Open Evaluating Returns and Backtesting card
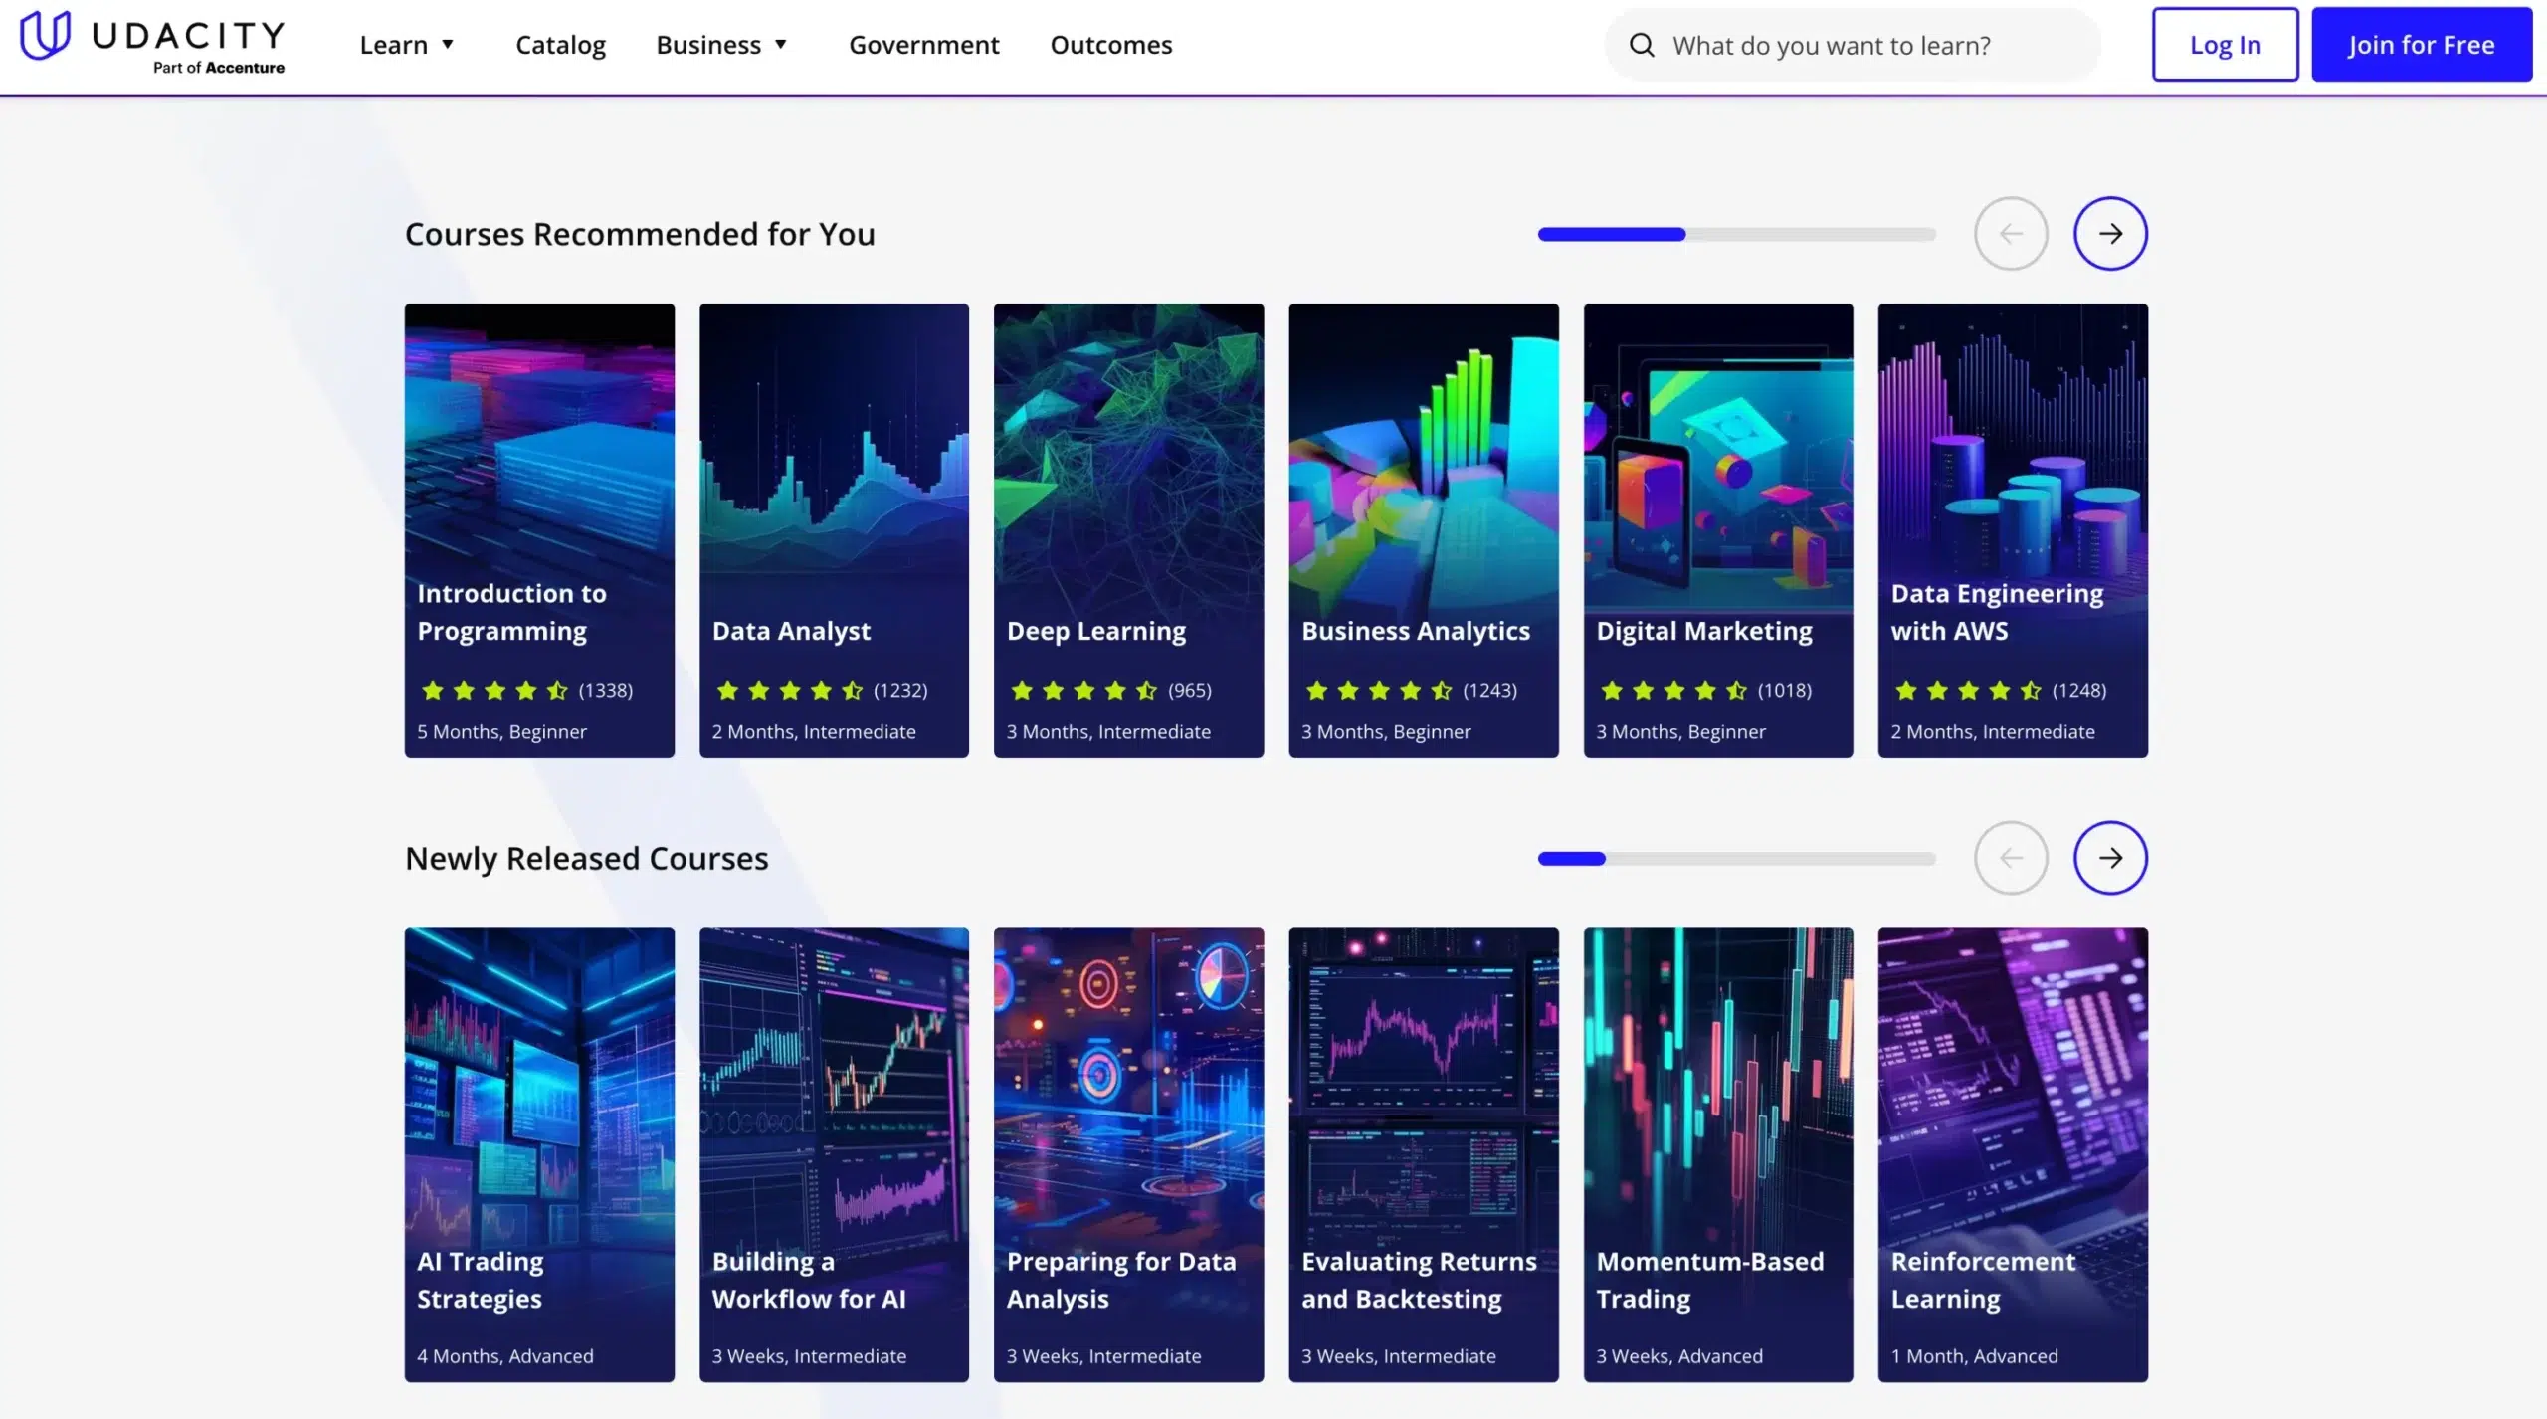2547x1419 pixels. [x=1424, y=1154]
